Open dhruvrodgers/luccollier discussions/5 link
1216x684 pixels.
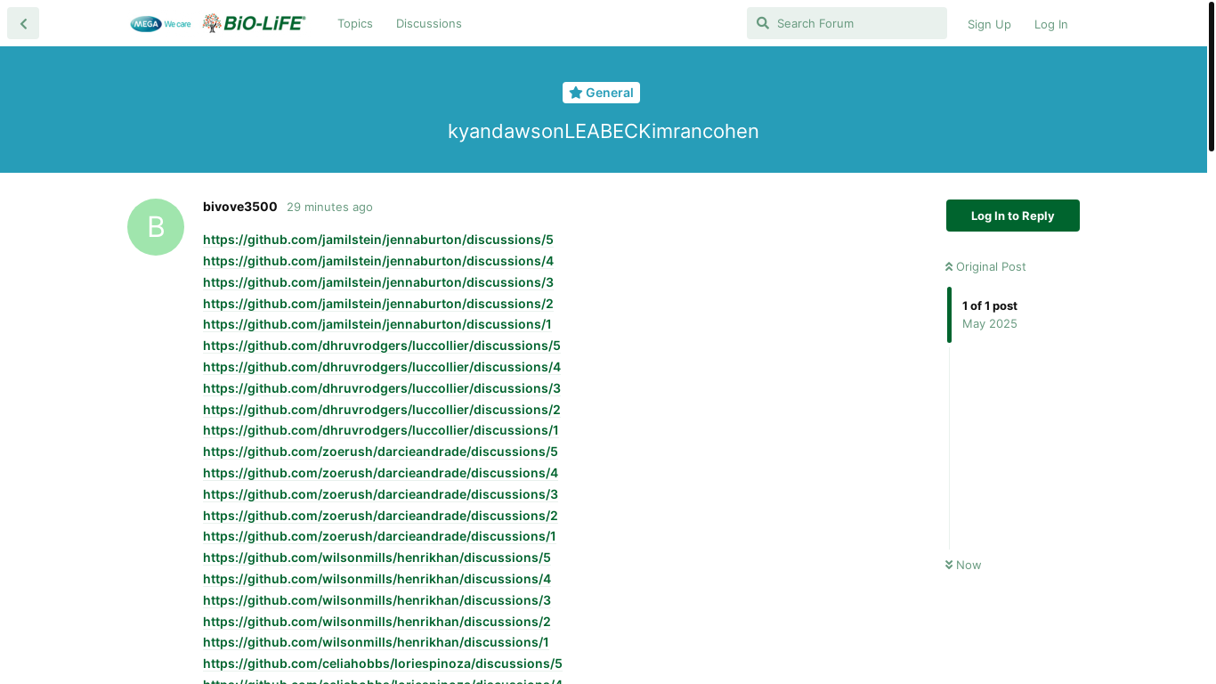coord(382,346)
